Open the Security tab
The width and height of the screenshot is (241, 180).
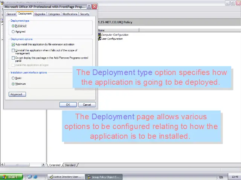pos(84,14)
